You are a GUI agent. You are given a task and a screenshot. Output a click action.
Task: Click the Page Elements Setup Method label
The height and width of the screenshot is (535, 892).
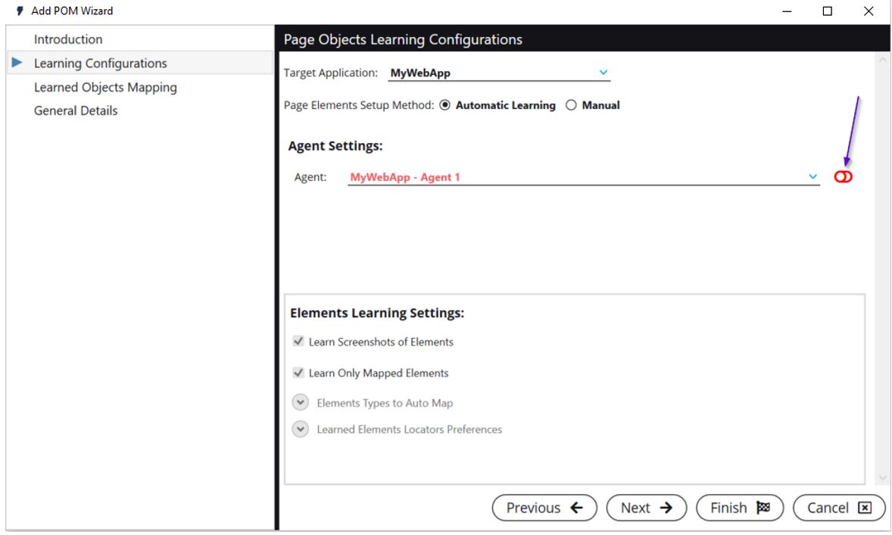pos(358,105)
